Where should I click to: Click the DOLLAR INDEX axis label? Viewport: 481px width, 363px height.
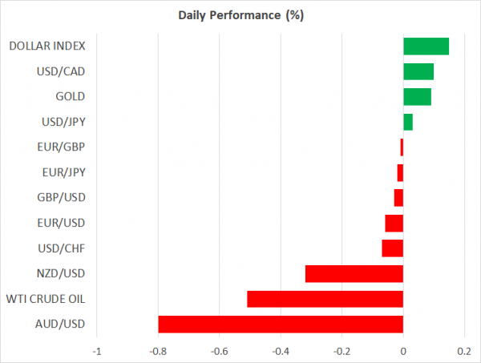coord(47,46)
